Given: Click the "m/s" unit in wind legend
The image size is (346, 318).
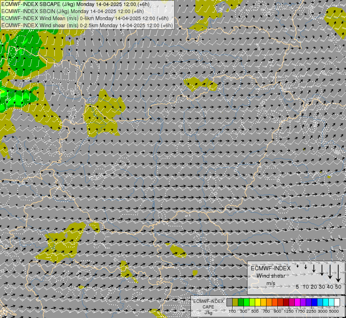Looking at the screenshot, I should pos(271,283).
